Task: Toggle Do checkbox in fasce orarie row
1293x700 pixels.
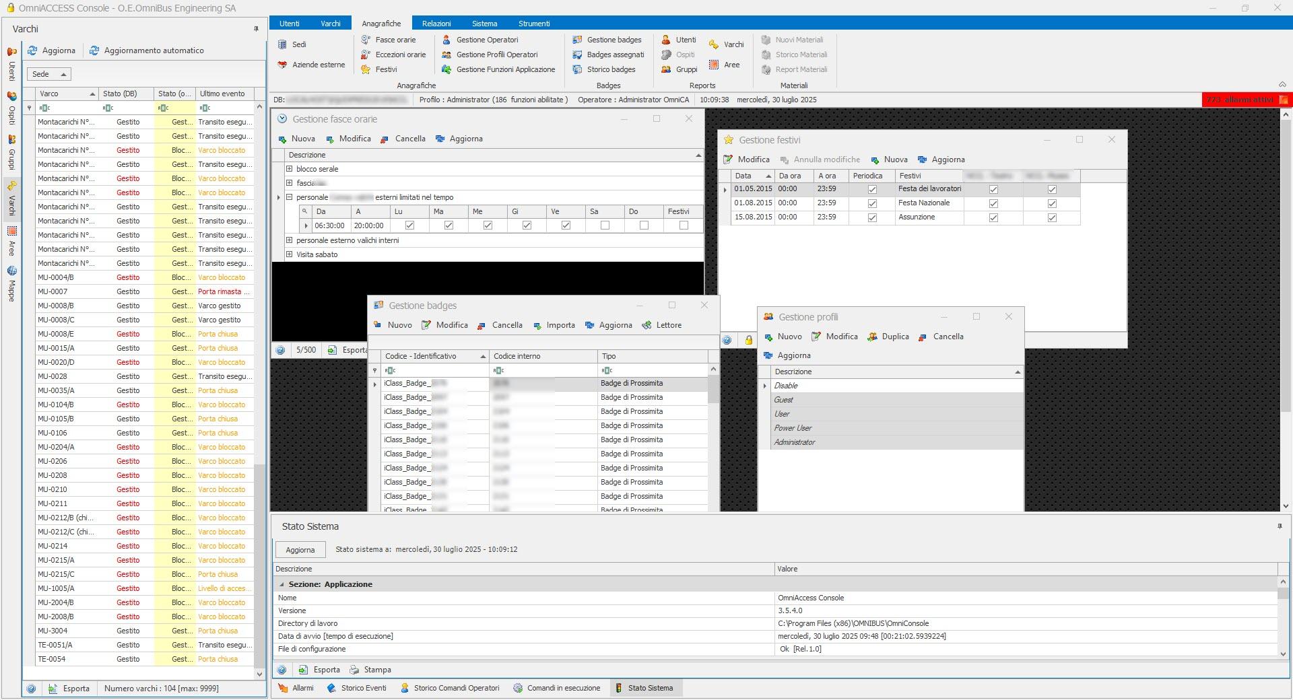Action: [644, 225]
